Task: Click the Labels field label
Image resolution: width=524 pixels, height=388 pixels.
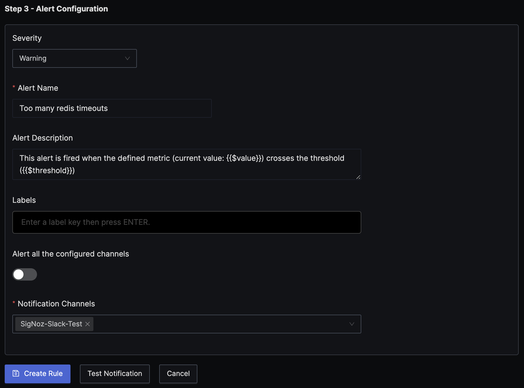Action: (x=24, y=200)
